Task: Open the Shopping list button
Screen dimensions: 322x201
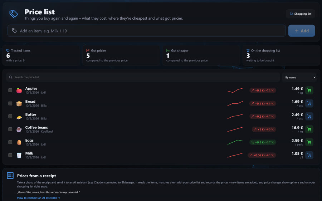Action: coord(301,14)
